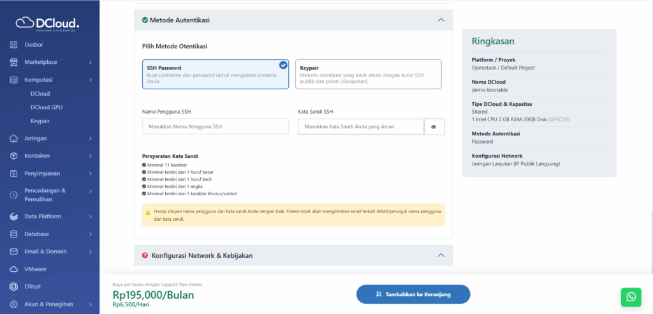Choose Keypair authentication method
Viewport: 653px width, 314px height.
pos(368,74)
